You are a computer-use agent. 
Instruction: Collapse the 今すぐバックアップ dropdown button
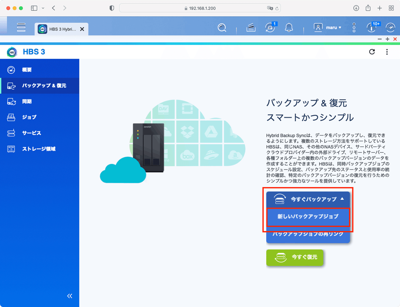(308, 199)
